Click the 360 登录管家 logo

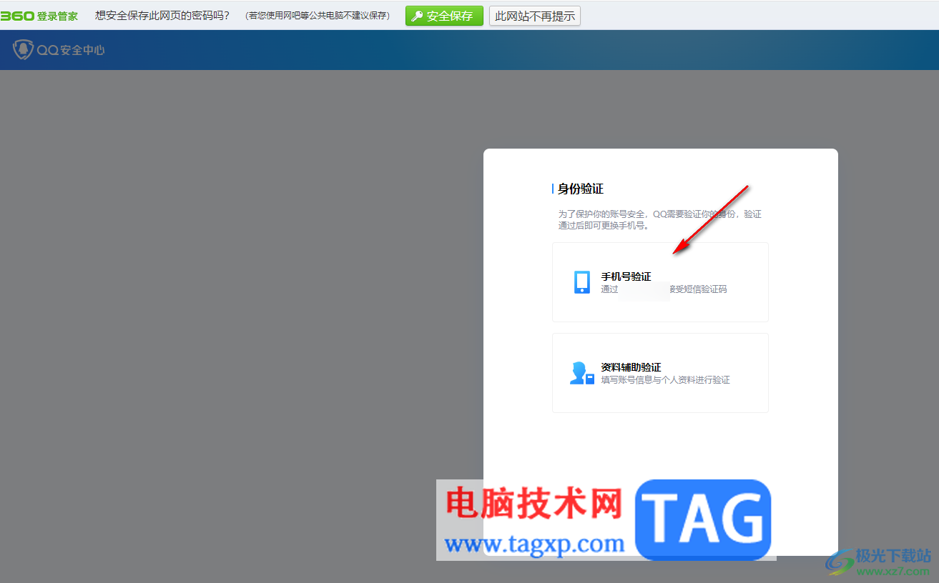[39, 16]
